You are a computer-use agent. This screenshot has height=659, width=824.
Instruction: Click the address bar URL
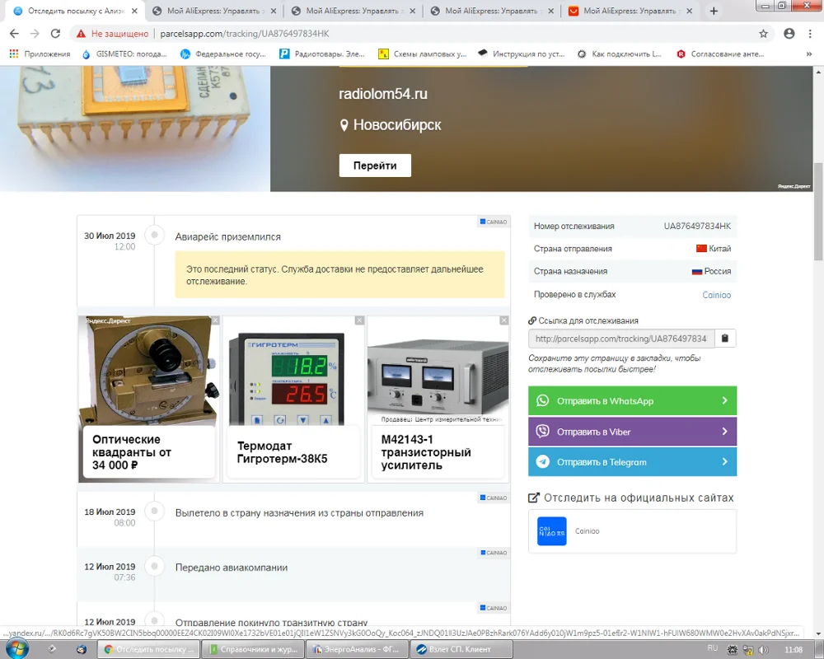[x=245, y=34]
